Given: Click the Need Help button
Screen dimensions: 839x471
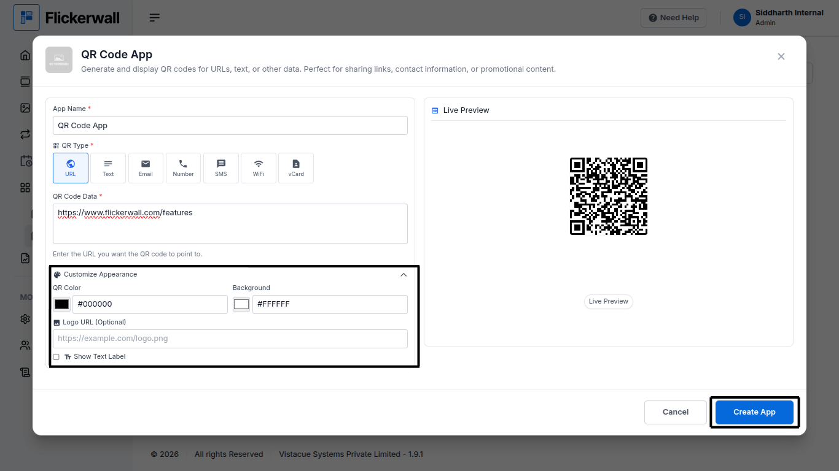Looking at the screenshot, I should click(673, 18).
